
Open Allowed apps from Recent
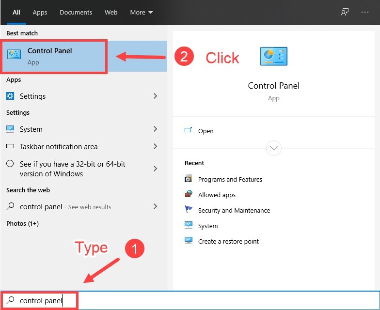(x=217, y=195)
